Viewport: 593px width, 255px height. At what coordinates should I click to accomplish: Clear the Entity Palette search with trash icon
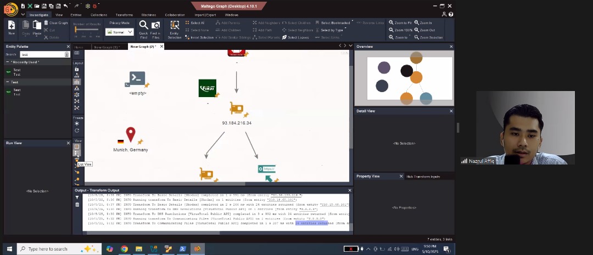(x=67, y=54)
